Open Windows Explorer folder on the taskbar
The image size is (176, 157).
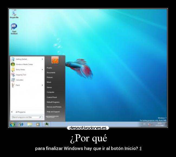click(30, 124)
